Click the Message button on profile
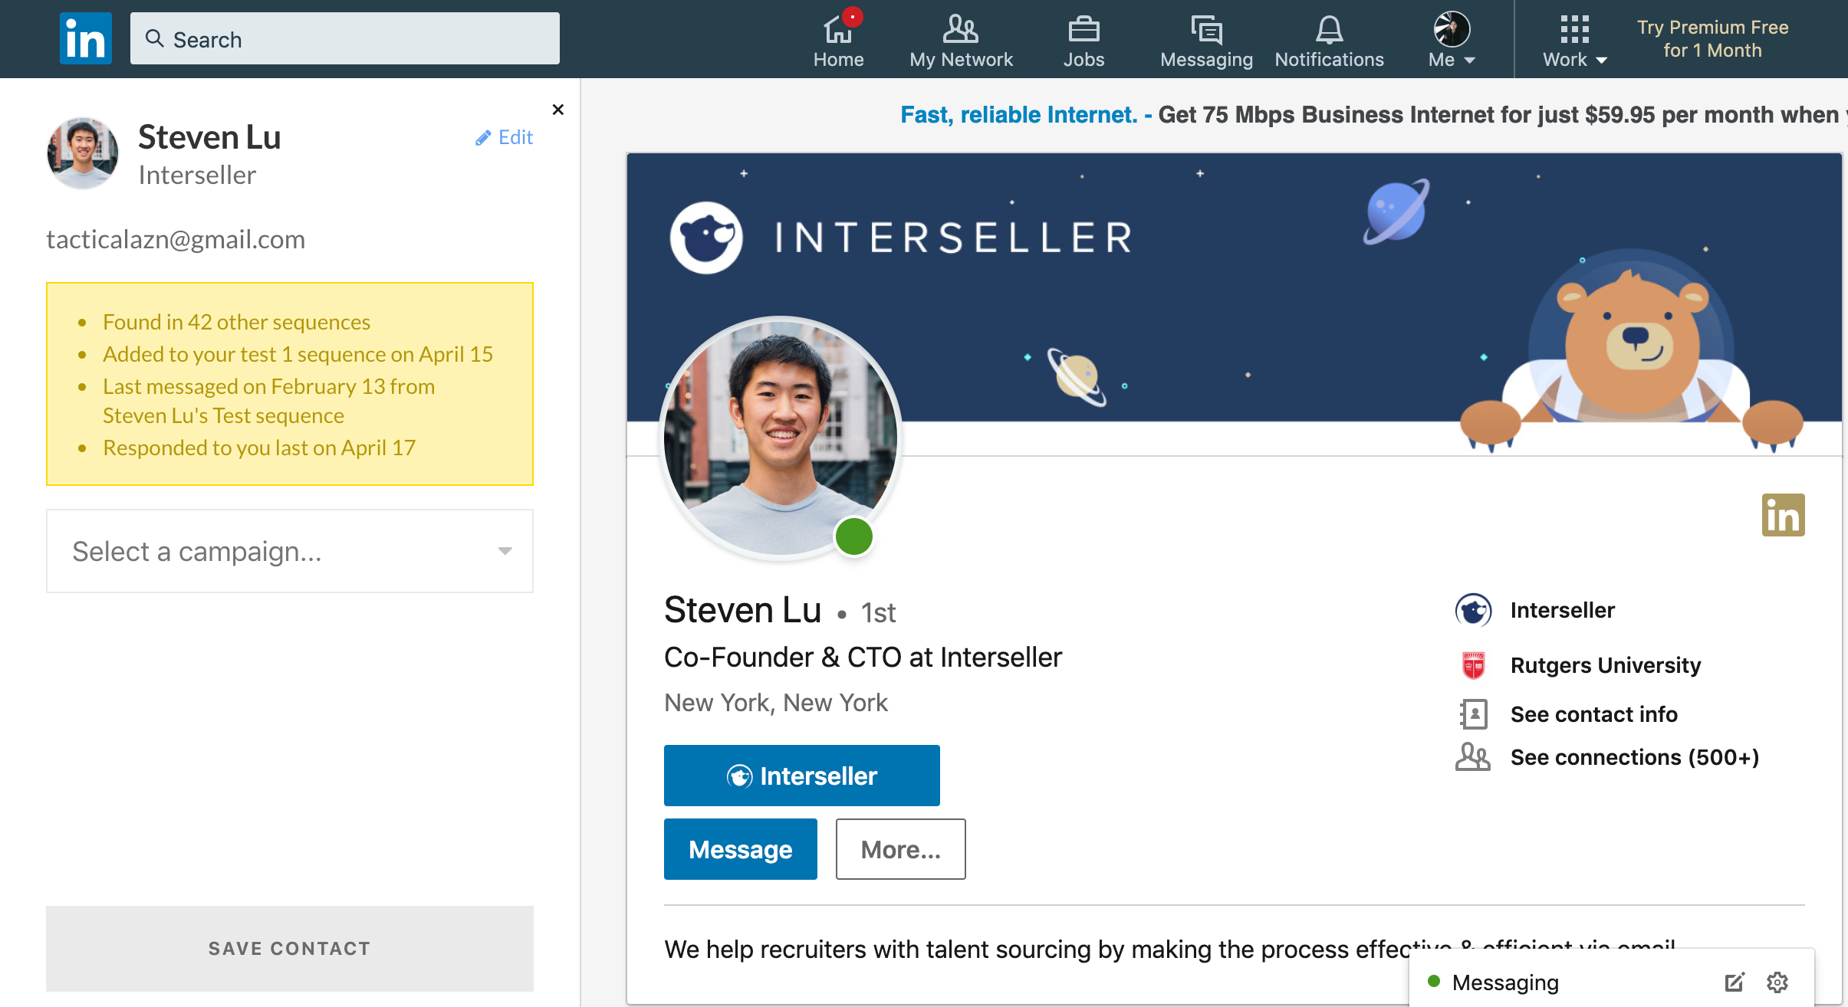The width and height of the screenshot is (1848, 1007). [740, 849]
